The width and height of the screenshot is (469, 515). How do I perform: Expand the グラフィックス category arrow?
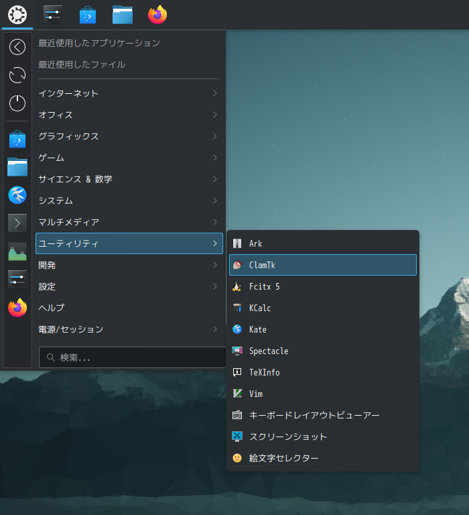point(215,136)
